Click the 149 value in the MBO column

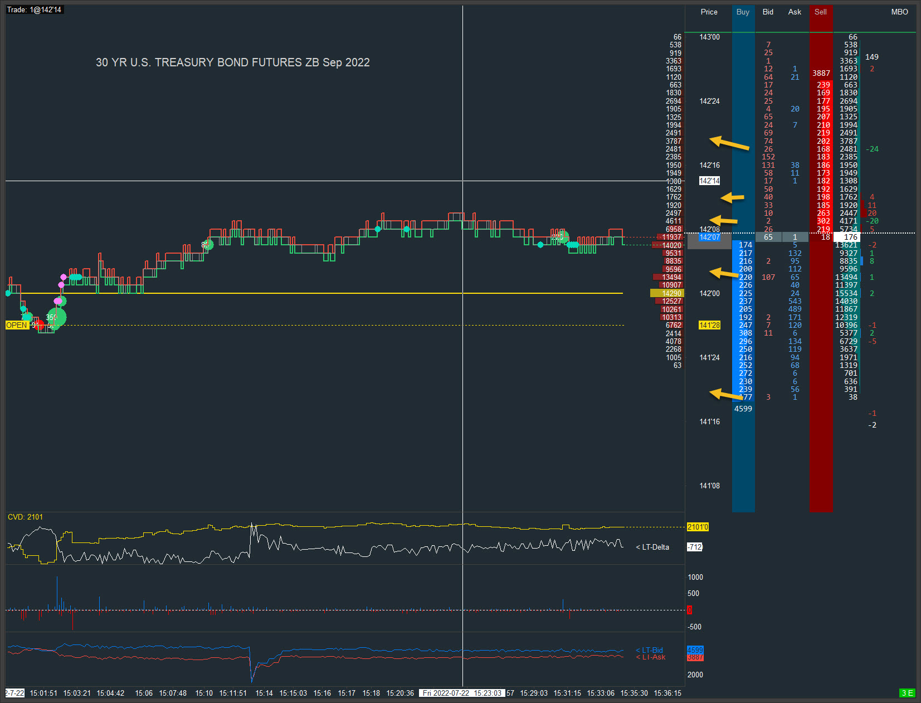click(x=871, y=57)
